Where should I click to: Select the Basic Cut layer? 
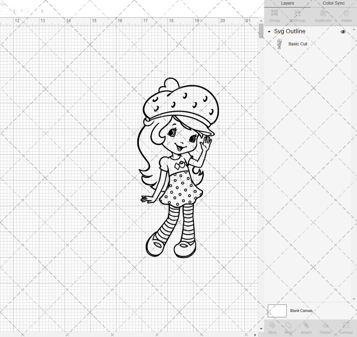click(x=297, y=44)
